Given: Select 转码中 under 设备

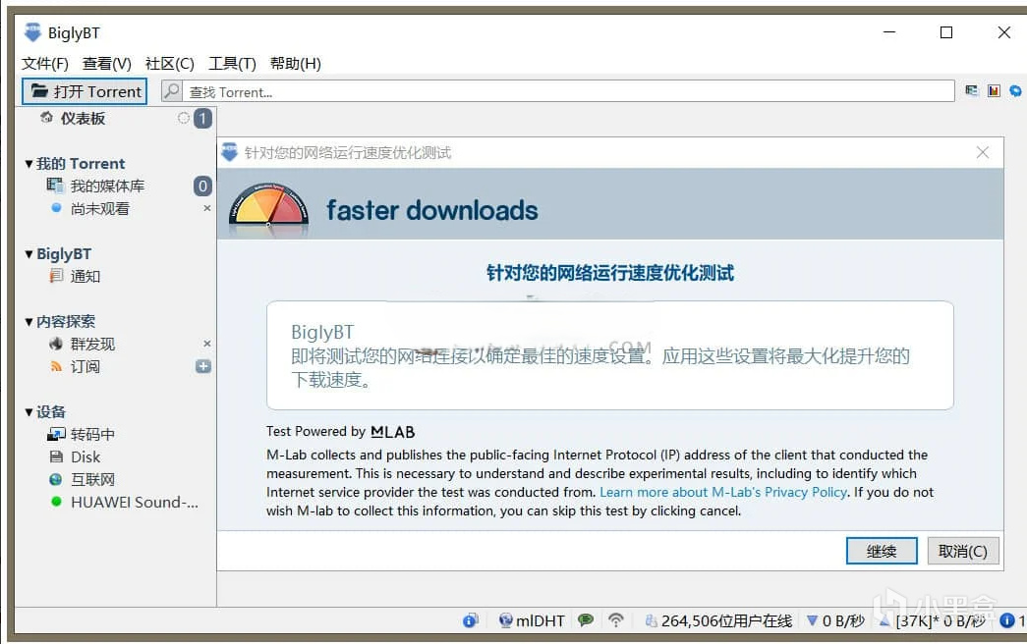Looking at the screenshot, I should point(92,435).
